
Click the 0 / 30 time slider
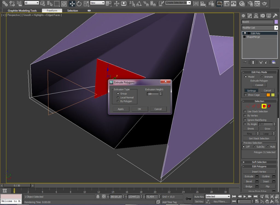tap(17, 185)
